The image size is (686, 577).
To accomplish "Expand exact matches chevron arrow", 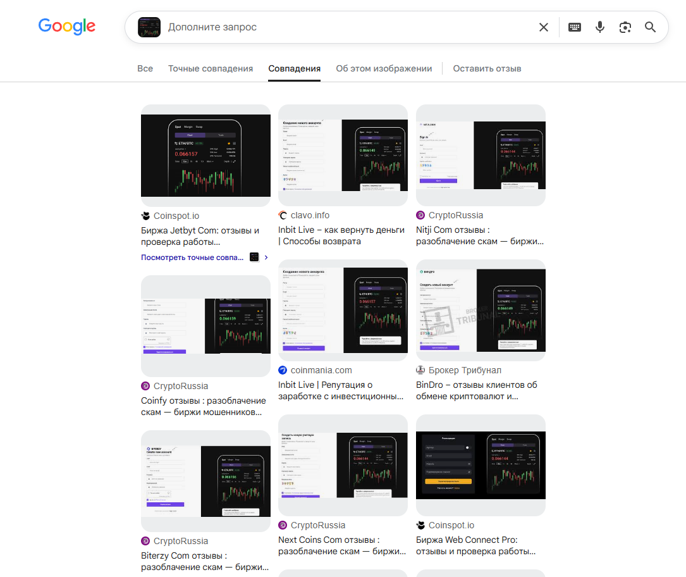I will (266, 257).
